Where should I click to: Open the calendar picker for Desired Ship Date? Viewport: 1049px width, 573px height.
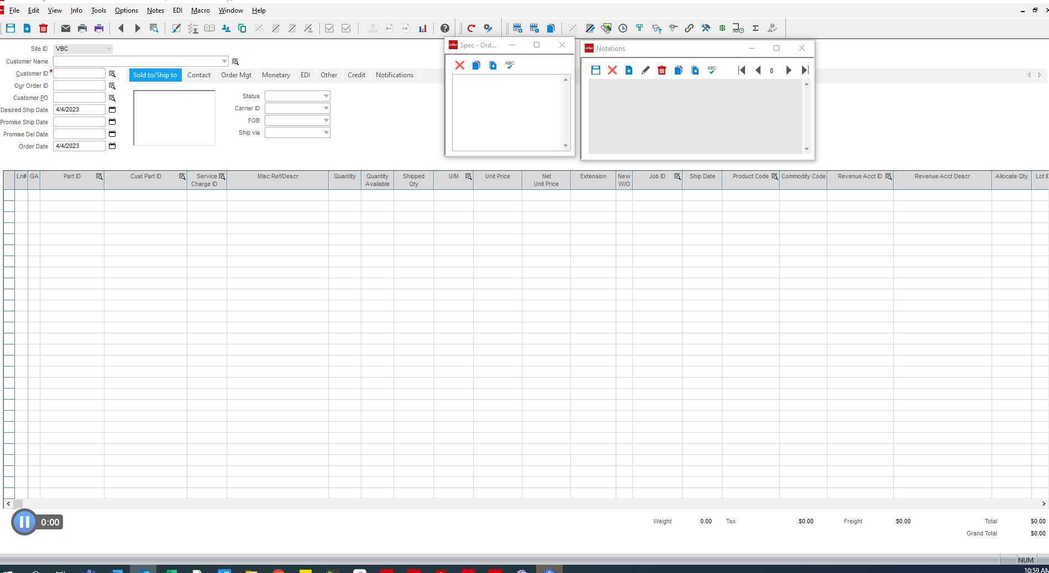(112, 110)
